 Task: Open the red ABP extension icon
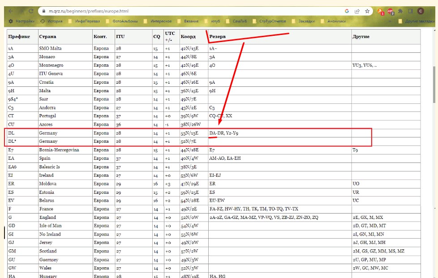click(391, 12)
